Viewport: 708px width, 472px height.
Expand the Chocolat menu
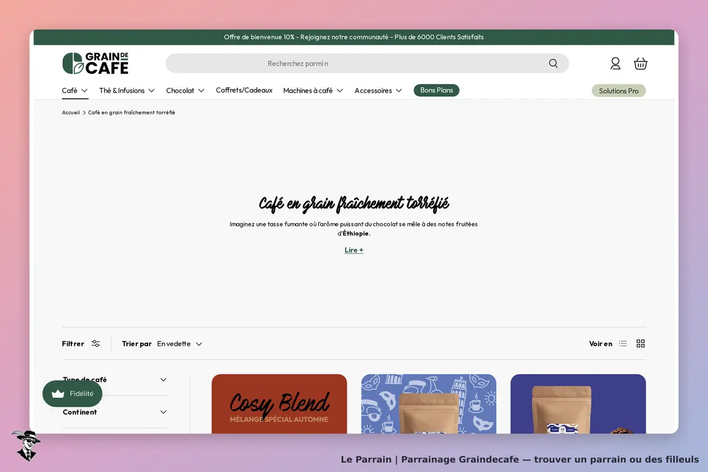(x=185, y=90)
